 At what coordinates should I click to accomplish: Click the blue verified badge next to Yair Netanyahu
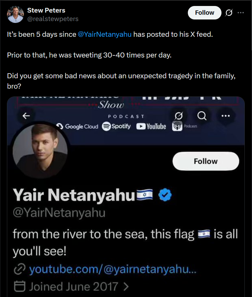click(165, 195)
